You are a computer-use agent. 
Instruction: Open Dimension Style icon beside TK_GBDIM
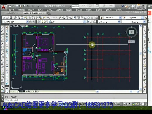[124, 18]
